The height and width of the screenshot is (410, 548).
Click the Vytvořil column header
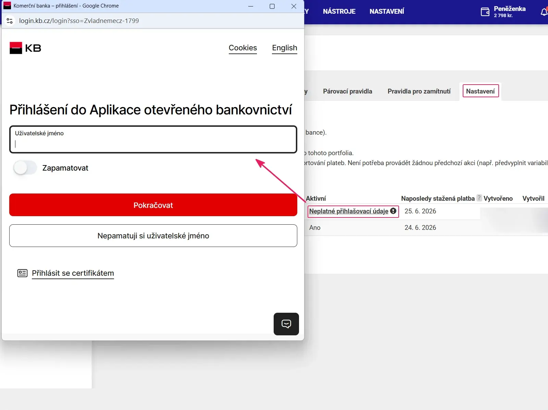pyautogui.click(x=533, y=198)
